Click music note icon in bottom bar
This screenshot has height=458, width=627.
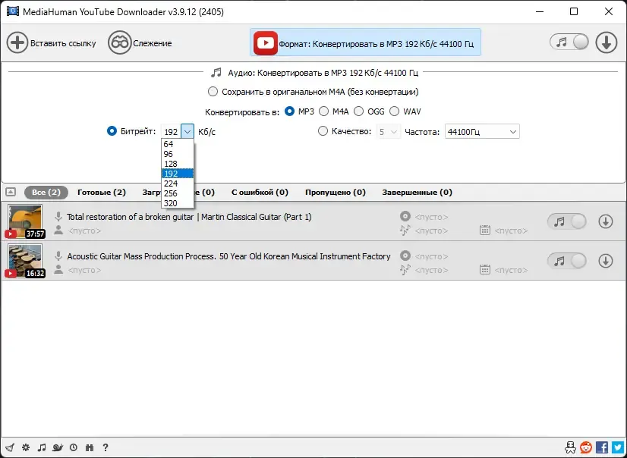point(42,447)
